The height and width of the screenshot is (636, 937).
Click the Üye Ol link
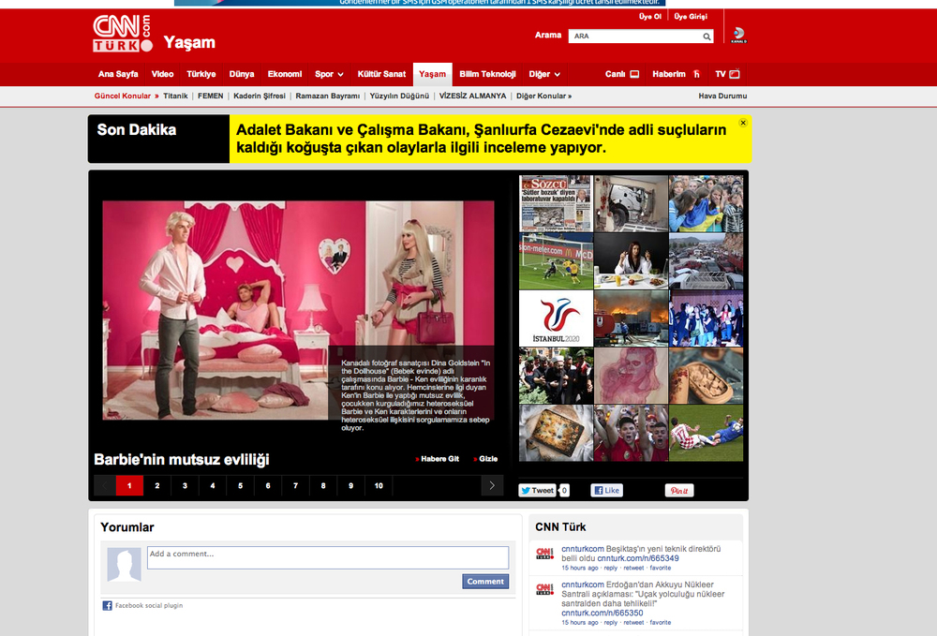pyautogui.click(x=650, y=17)
